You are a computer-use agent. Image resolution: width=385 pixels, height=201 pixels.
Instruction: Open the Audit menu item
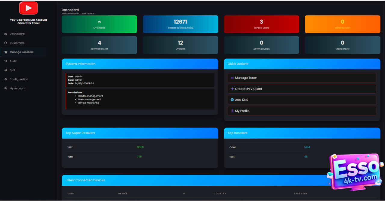13,61
